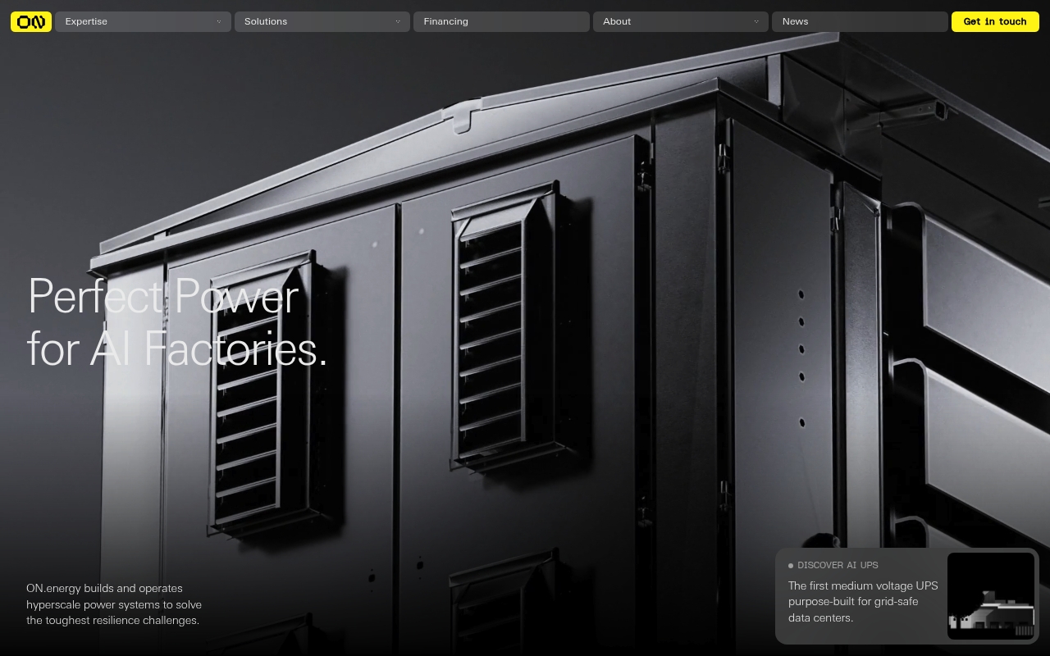Expand the Expertise dropdown
Screen dimensions: 1050x656
click(x=143, y=21)
